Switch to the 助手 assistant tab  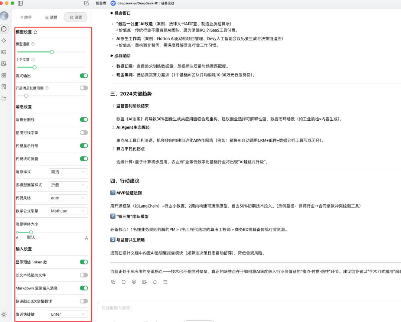coord(25,17)
